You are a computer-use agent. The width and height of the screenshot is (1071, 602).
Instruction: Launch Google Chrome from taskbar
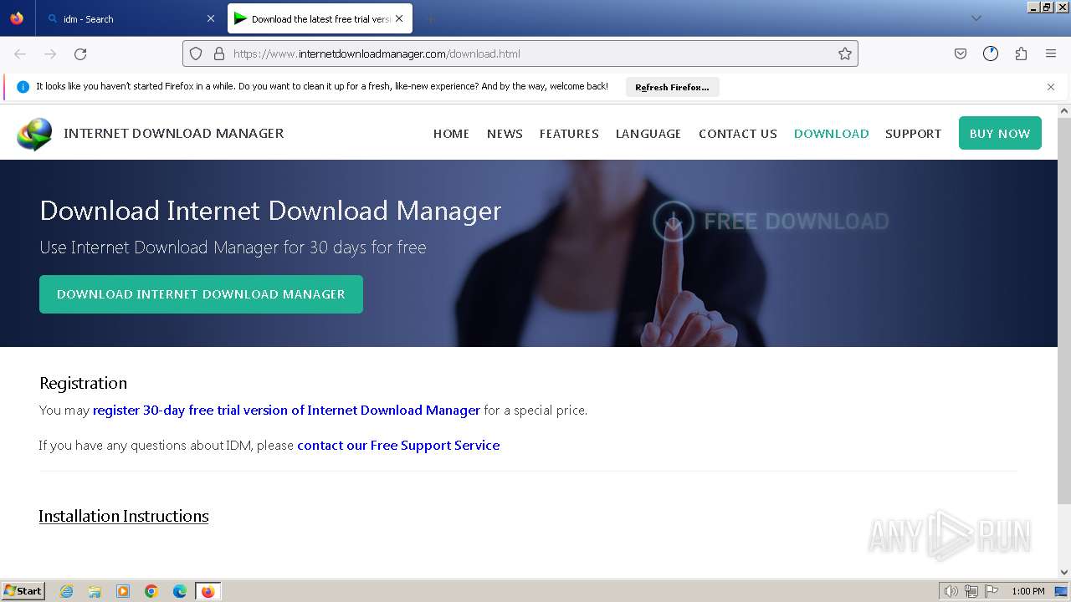[x=151, y=591]
